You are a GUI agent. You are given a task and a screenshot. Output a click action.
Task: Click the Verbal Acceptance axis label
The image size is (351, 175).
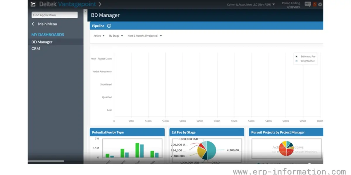tap(102, 71)
